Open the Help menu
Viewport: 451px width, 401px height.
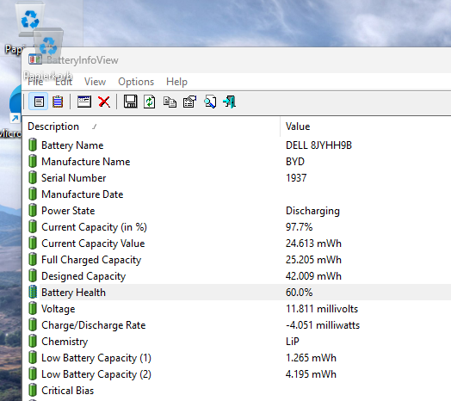176,82
